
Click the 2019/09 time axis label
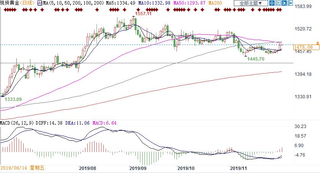tap(138, 168)
